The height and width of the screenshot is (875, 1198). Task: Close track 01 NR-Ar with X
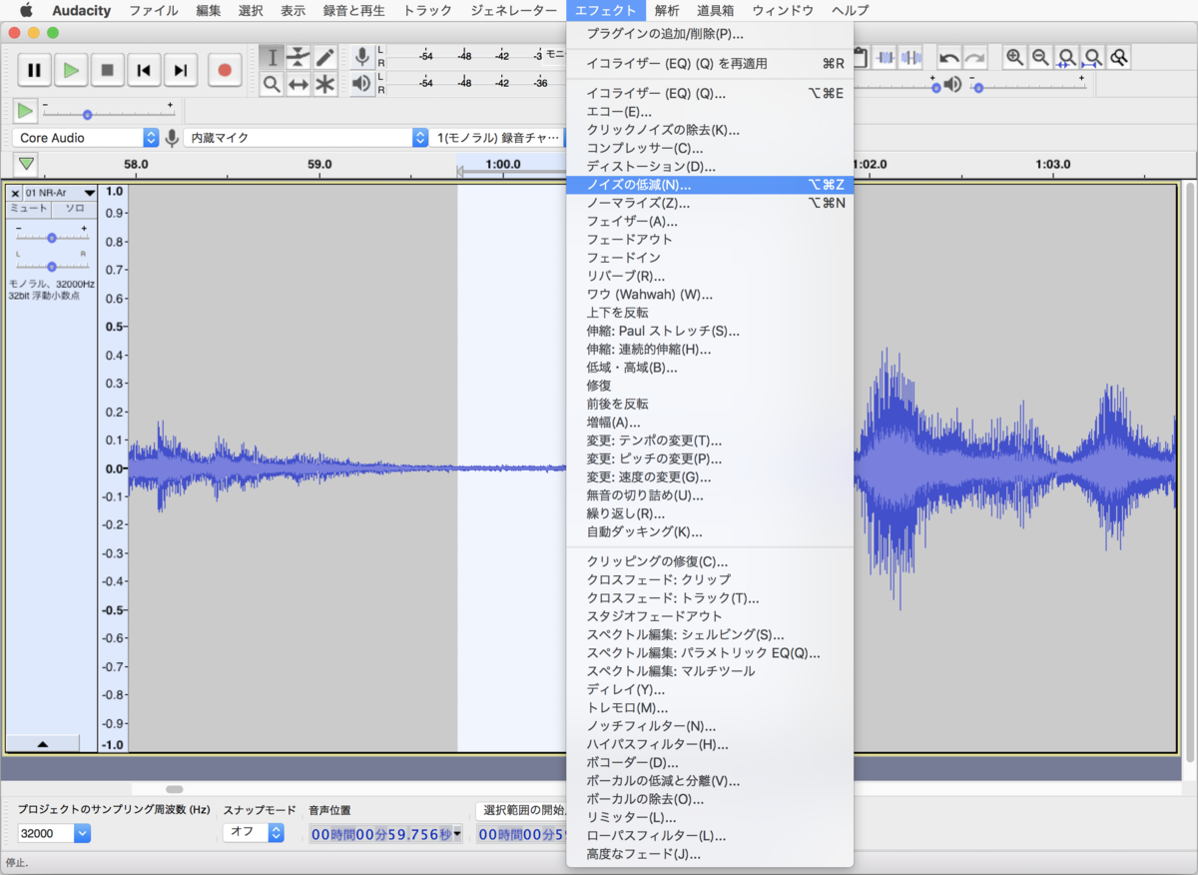[15, 193]
